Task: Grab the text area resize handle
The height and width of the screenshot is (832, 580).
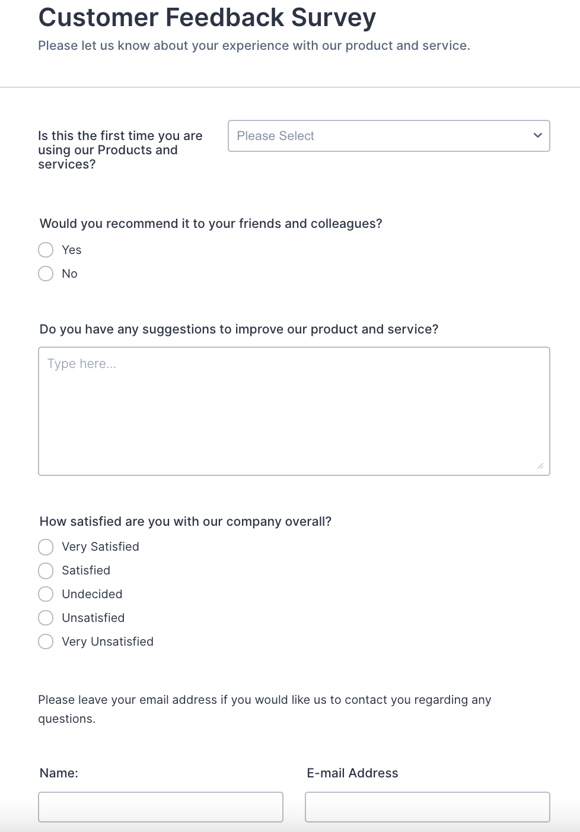Action: tap(540, 466)
